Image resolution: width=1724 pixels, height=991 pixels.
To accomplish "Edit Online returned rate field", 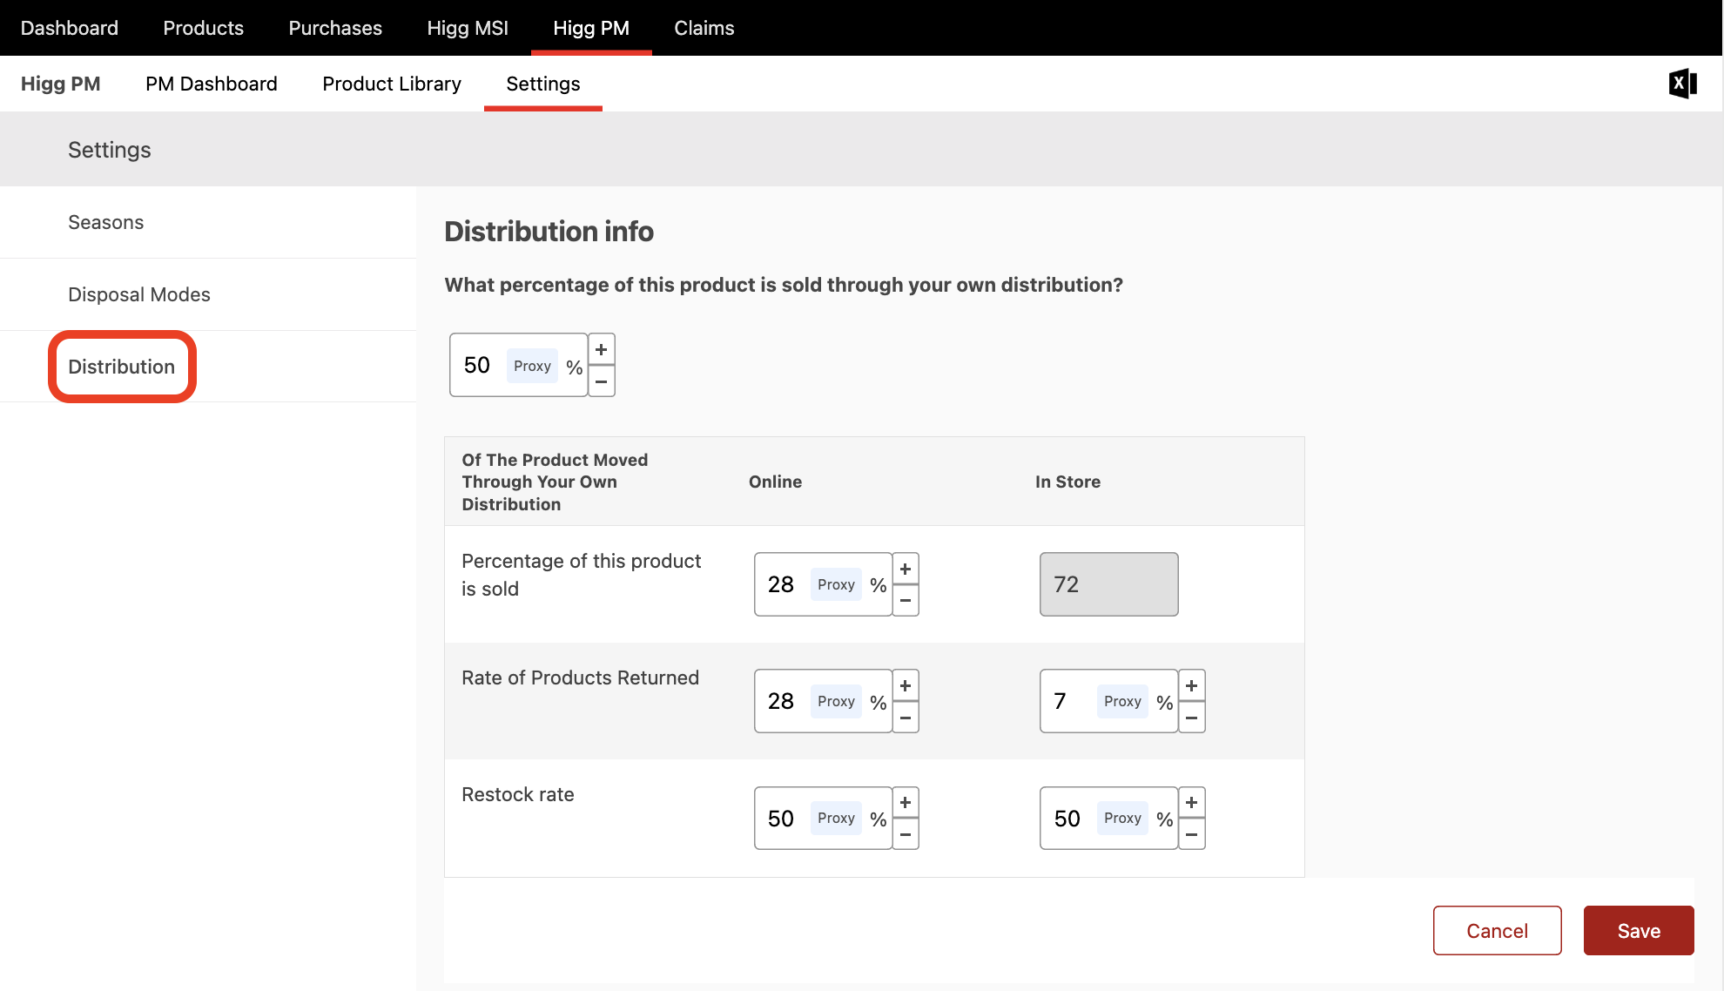I will [823, 701].
